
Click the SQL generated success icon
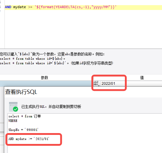[x=14, y=107]
